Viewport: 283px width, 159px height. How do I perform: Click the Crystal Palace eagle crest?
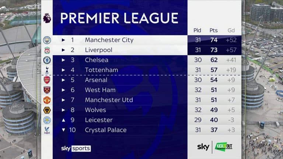tap(47, 130)
